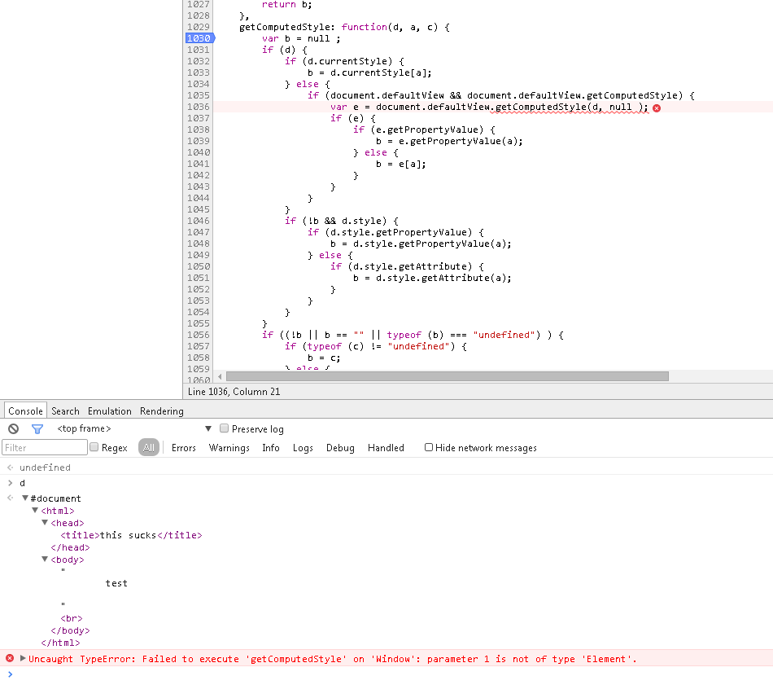Click 'if (!b && d.style) {' code line

342,221
